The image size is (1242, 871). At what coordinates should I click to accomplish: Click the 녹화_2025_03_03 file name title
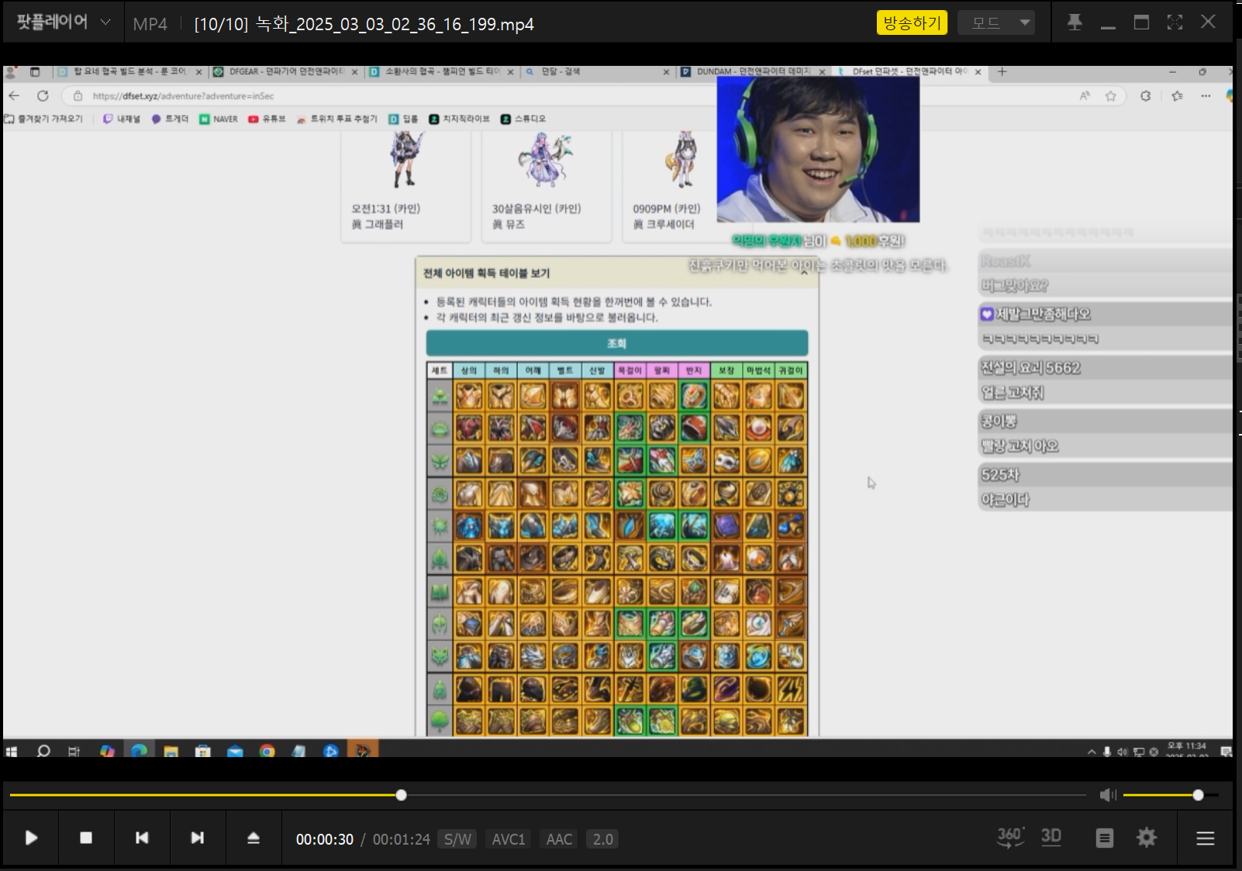(x=395, y=24)
